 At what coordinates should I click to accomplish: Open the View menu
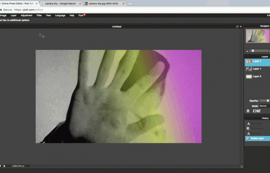point(48,15)
